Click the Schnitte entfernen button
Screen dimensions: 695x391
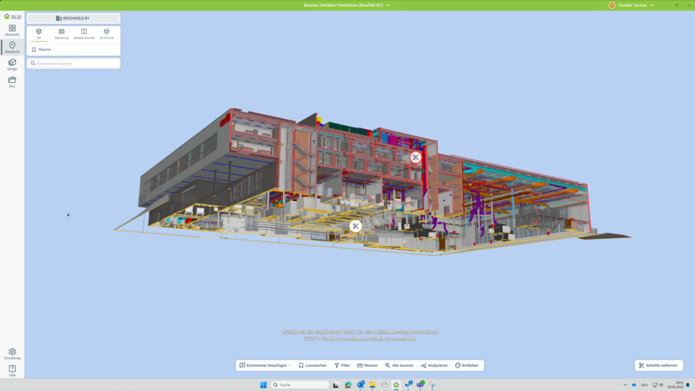coord(658,365)
